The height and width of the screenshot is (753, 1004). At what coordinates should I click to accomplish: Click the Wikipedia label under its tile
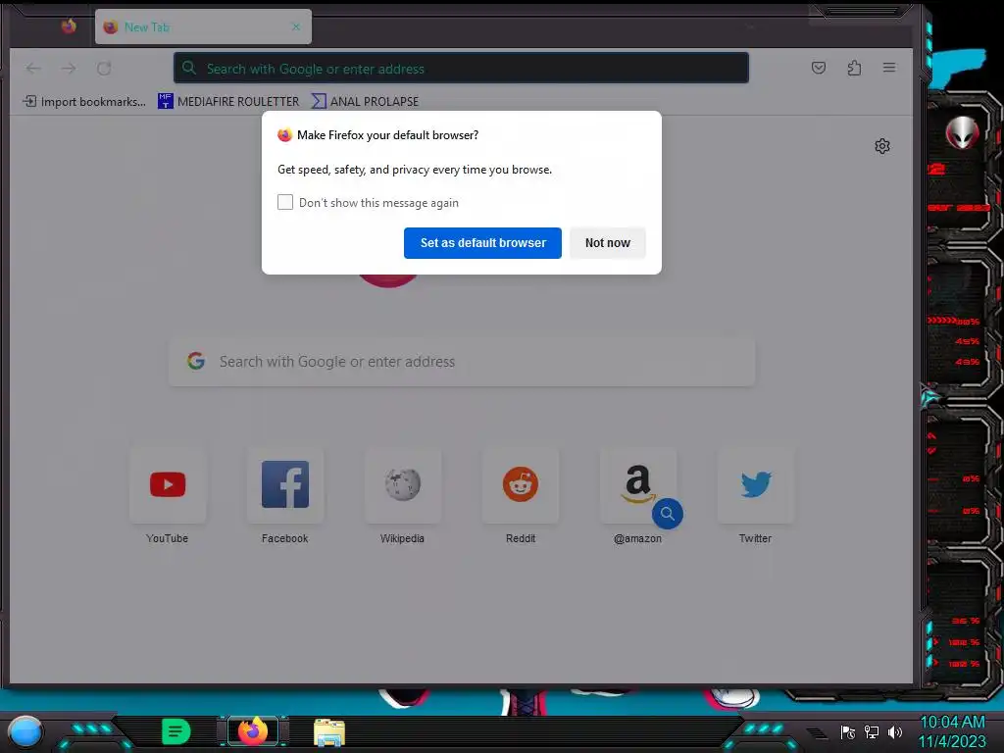pos(402,538)
